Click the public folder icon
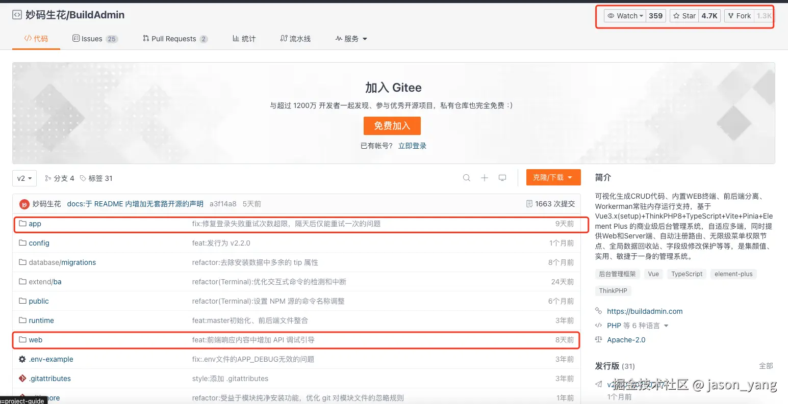Screen dimensions: 788x404 tap(22, 301)
